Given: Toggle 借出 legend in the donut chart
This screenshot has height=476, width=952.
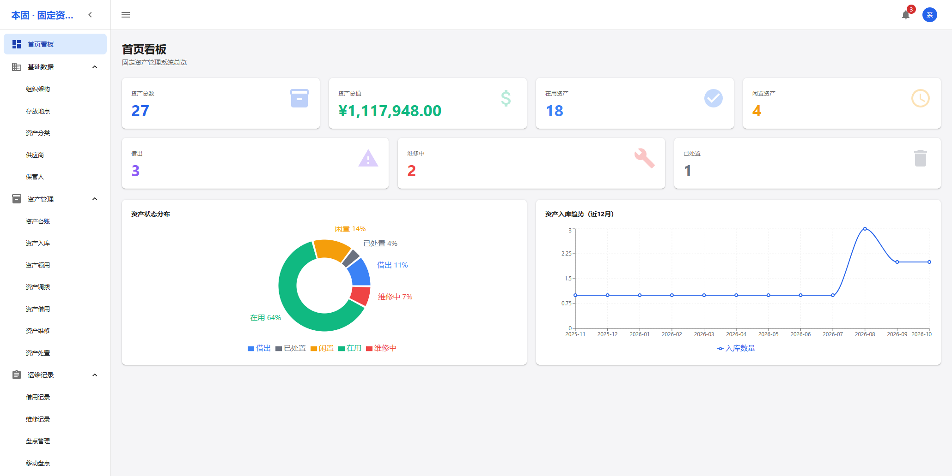Looking at the screenshot, I should 259,348.
